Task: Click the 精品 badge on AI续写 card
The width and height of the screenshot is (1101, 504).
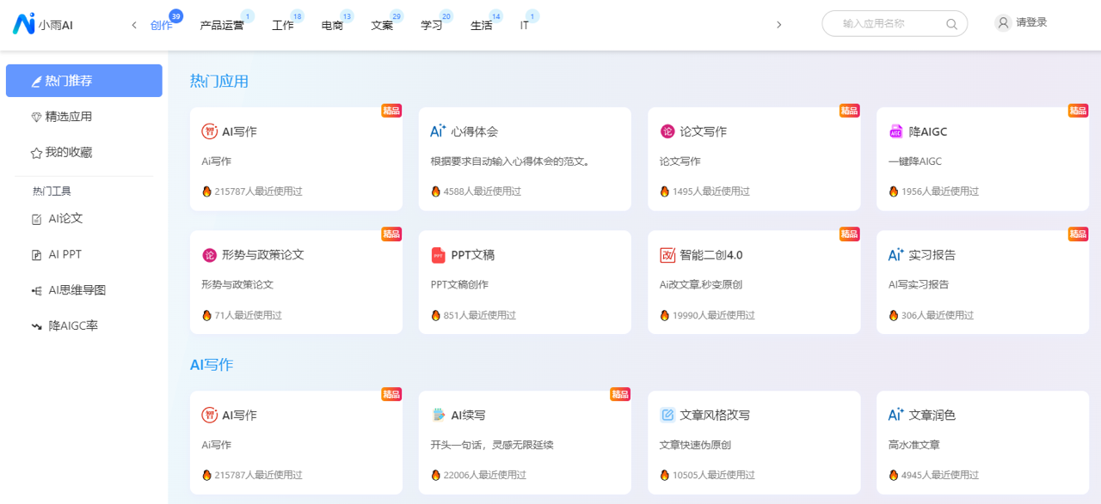Action: 620,394
